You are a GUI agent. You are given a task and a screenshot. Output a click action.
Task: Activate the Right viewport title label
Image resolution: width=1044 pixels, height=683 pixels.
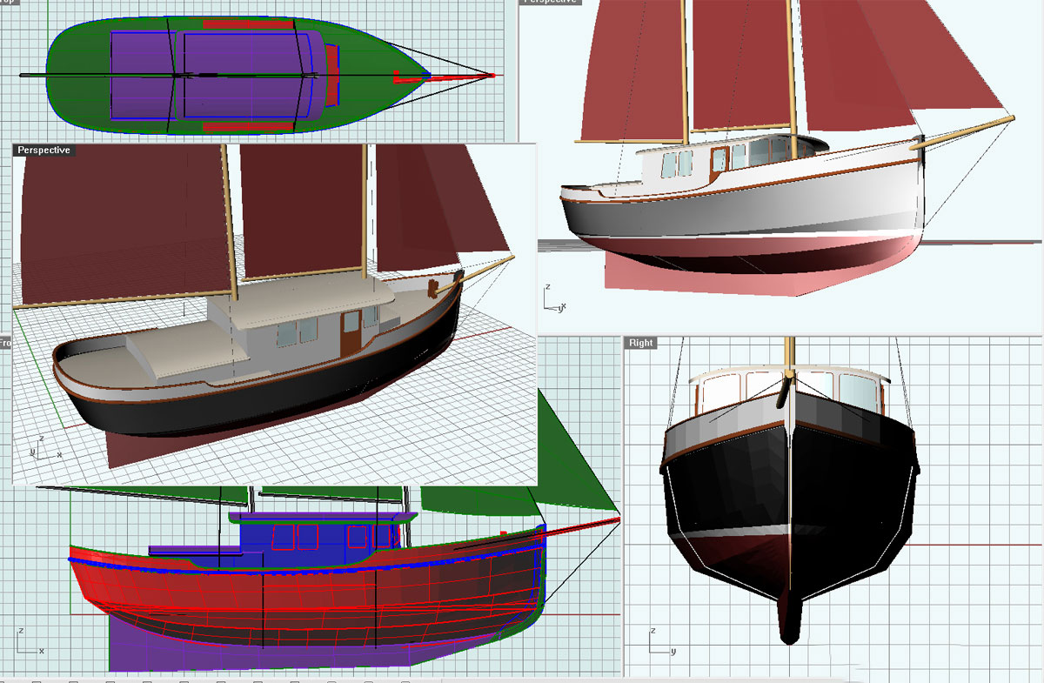pyautogui.click(x=640, y=343)
